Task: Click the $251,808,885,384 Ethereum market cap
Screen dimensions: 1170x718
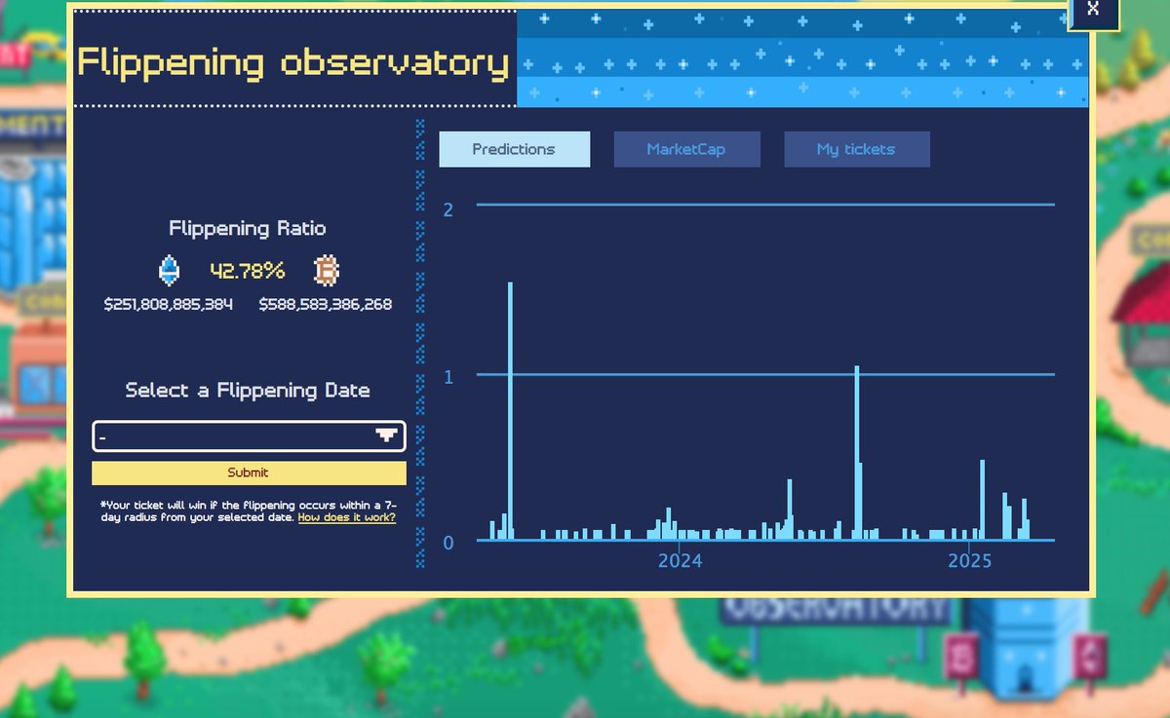Action: (x=169, y=305)
